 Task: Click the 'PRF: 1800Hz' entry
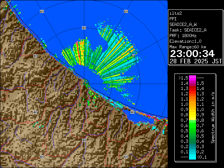point(183,36)
